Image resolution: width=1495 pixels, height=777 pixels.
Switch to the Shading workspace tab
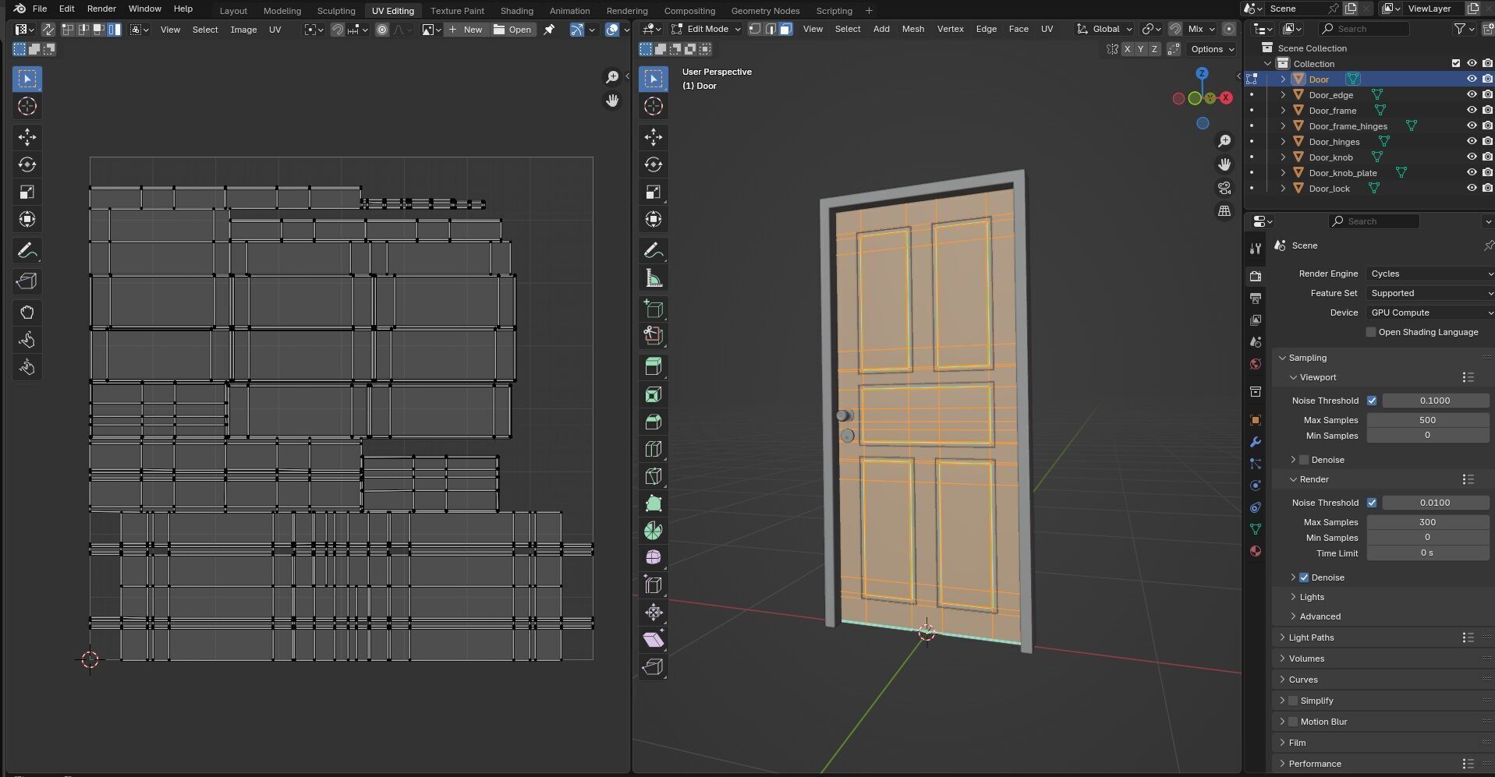516,11
